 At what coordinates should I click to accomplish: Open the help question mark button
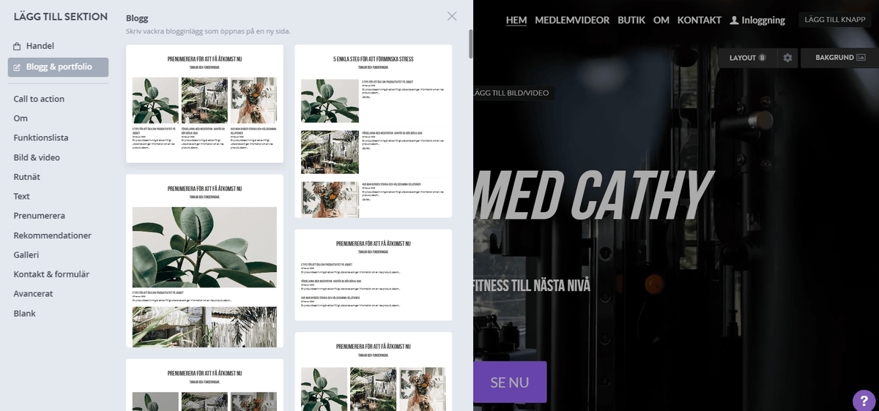pos(863,400)
